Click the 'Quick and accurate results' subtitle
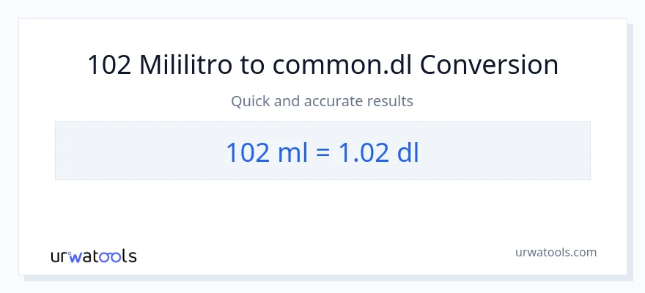 coord(322,101)
